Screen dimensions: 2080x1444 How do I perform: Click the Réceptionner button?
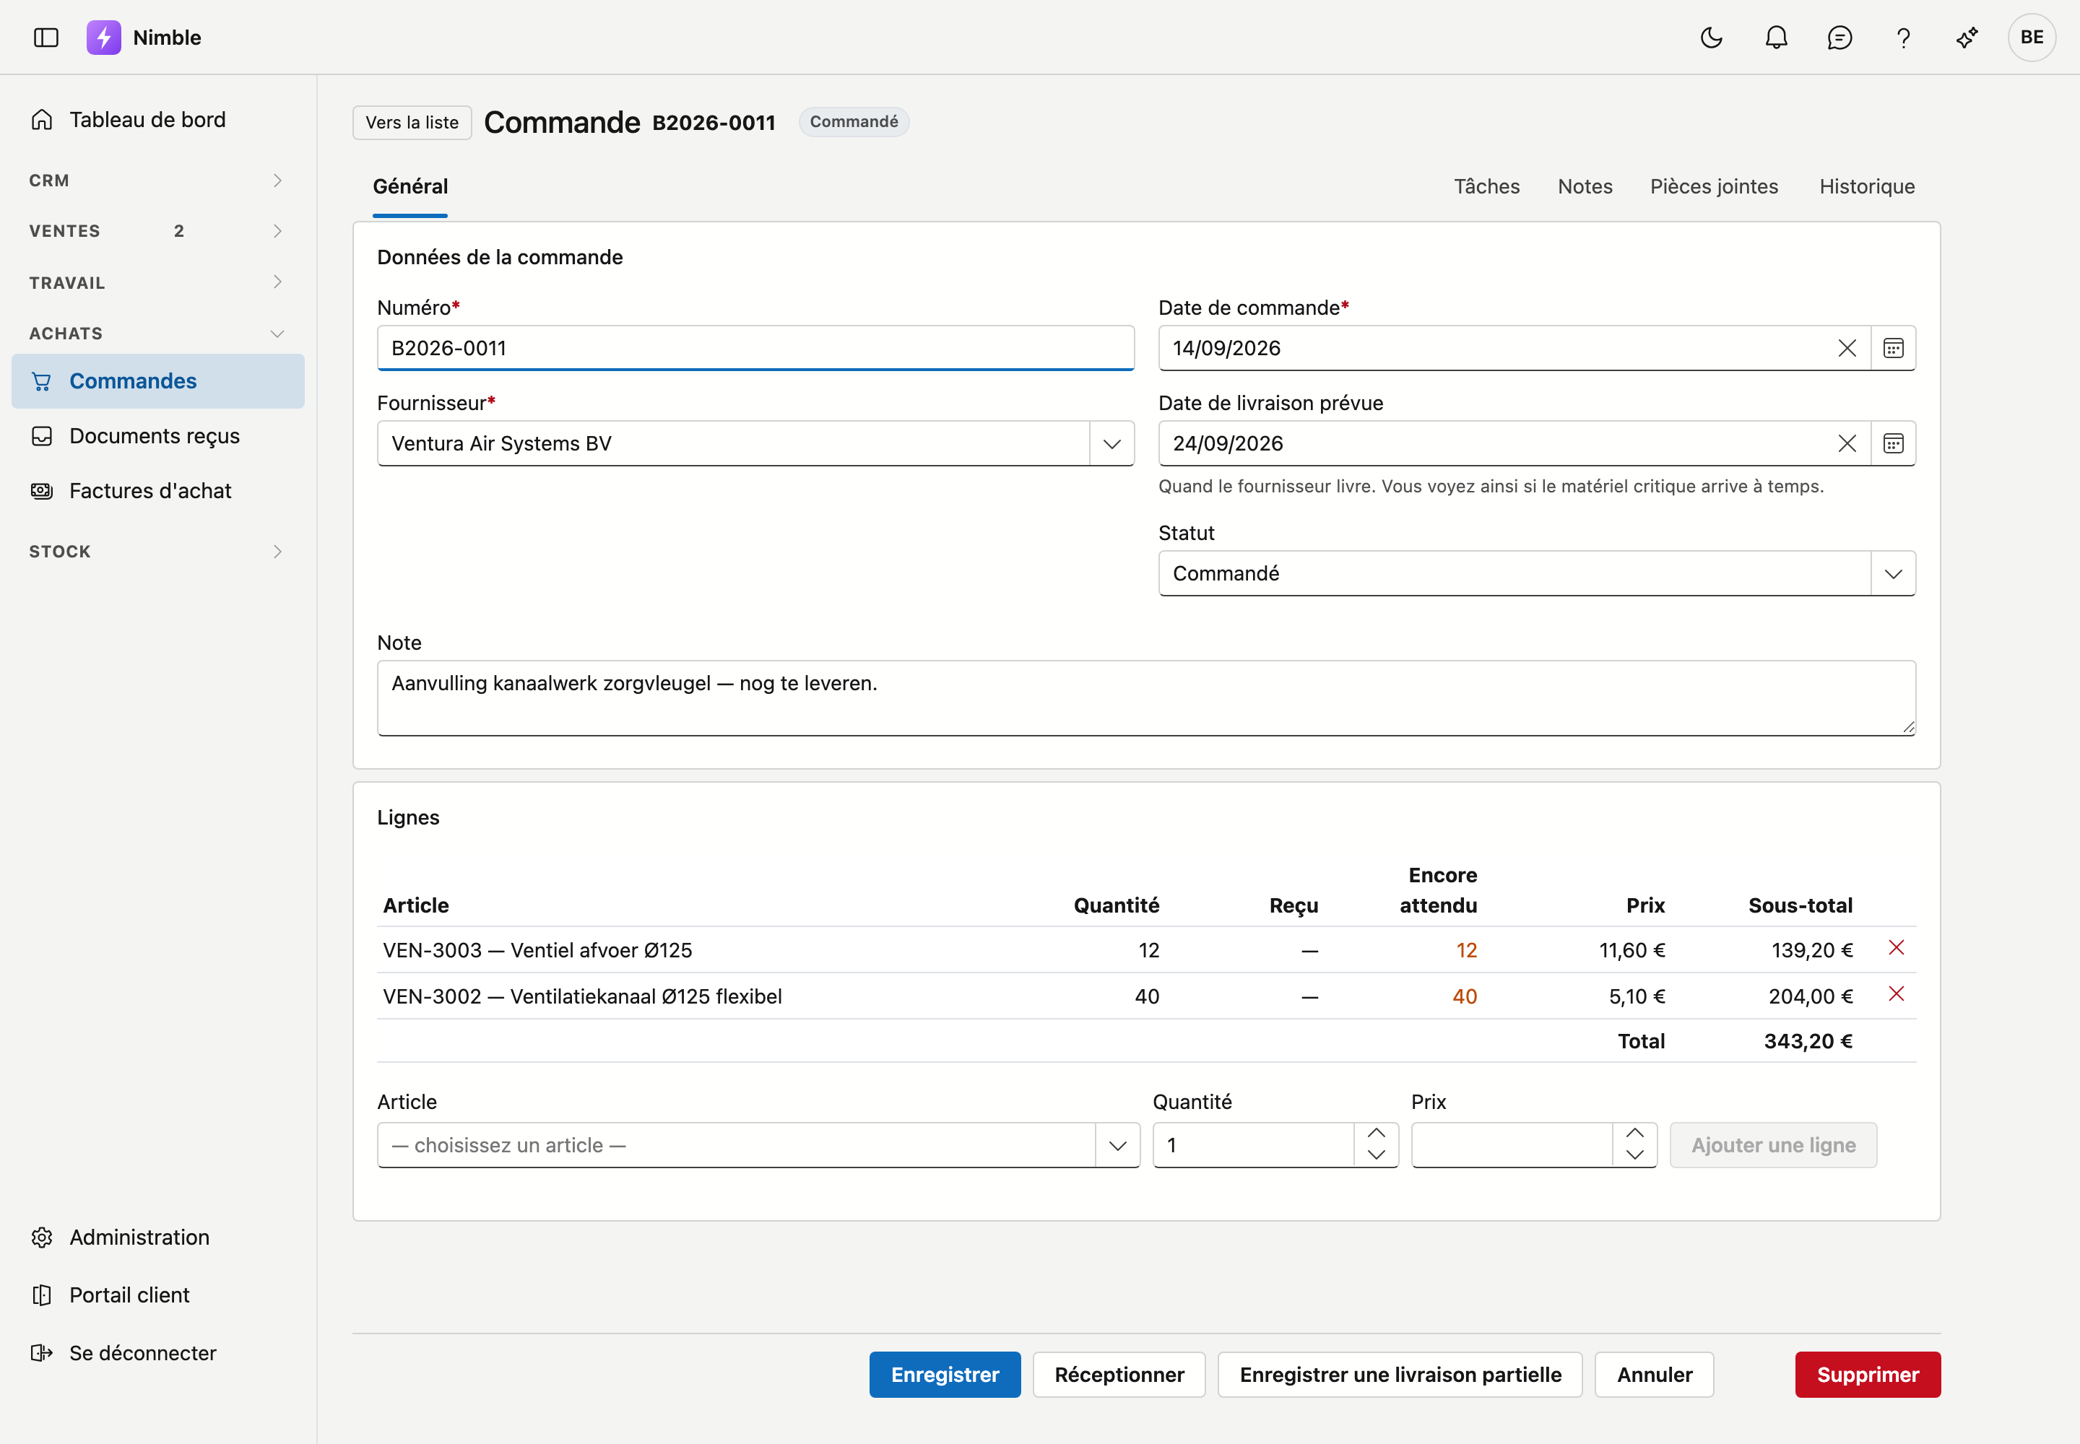[1119, 1375]
